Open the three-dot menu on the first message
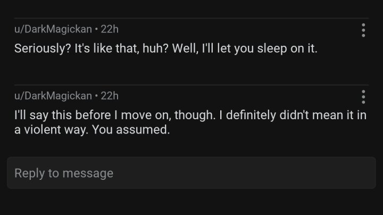 (x=363, y=30)
